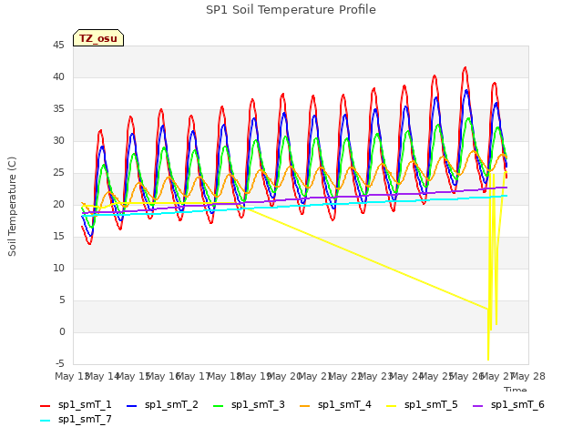This screenshot has width=583, height=437.
Task: Click the 5 y-axis tick label
Action: [x=62, y=300]
